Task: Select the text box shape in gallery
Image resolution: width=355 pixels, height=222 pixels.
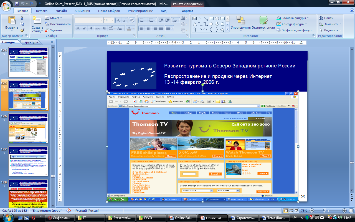Action: [195, 19]
